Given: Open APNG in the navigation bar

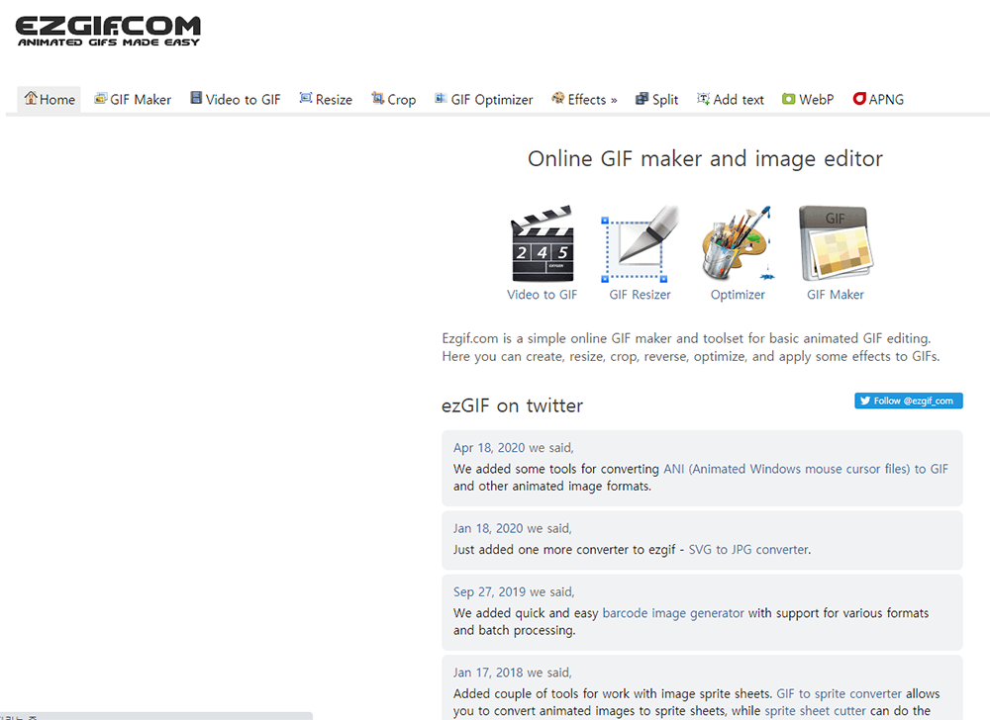Looking at the screenshot, I should (x=878, y=100).
